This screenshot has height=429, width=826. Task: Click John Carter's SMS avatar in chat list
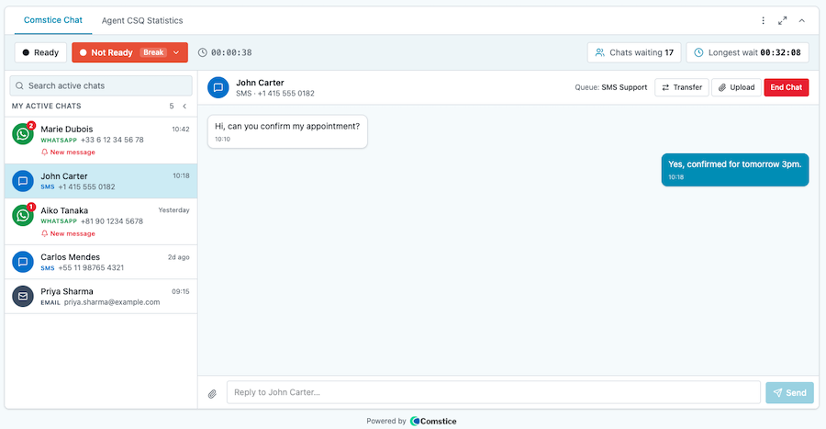tap(23, 181)
